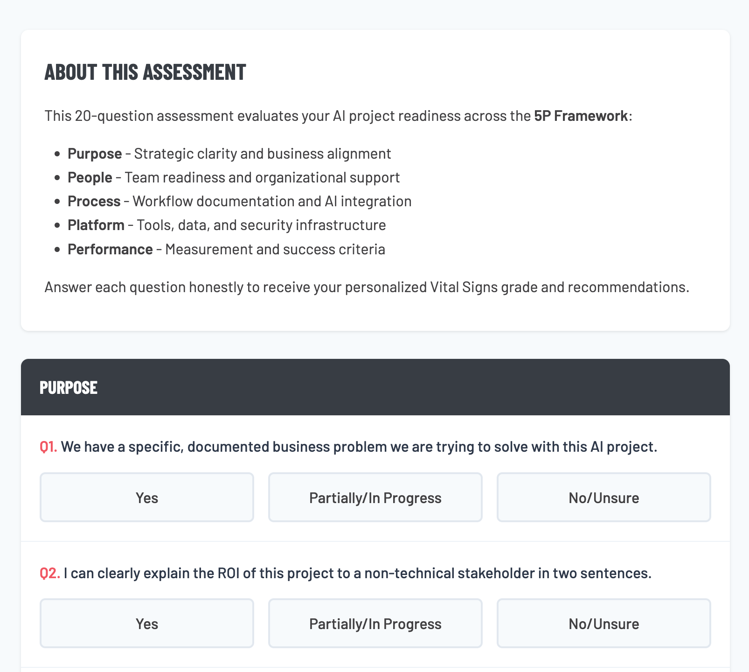
Task: Select "Yes" for question Q1
Action: click(x=146, y=497)
